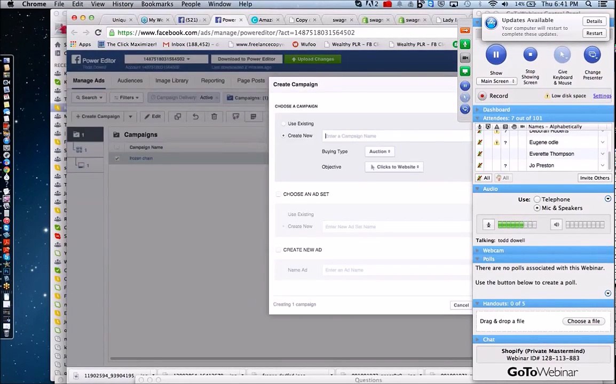
Task: Switch to the Image Library tab
Action: [172, 81]
